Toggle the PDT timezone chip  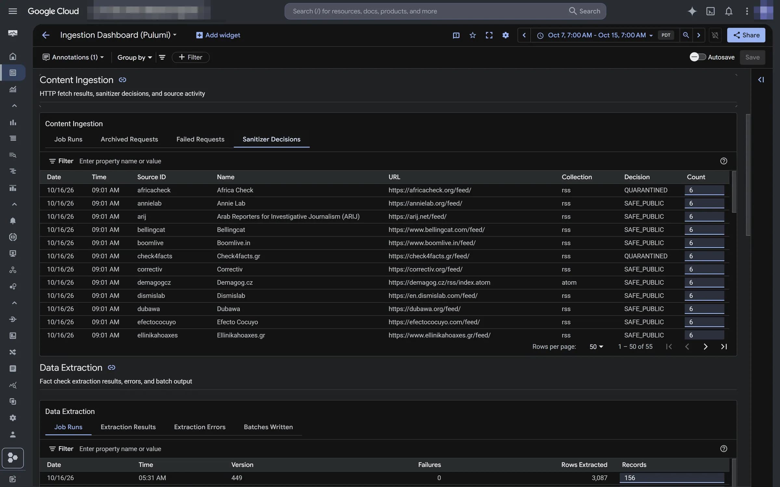pyautogui.click(x=666, y=35)
